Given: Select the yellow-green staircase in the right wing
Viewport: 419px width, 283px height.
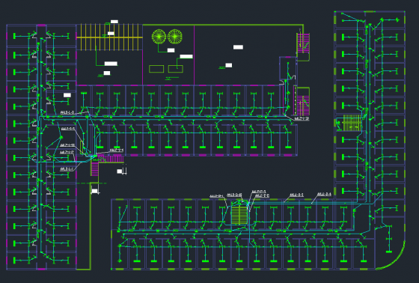Looking at the screenshot, I should pyautogui.click(x=352, y=123).
